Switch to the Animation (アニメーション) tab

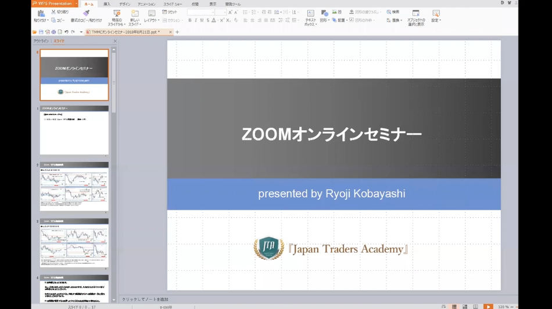pyautogui.click(x=146, y=3)
